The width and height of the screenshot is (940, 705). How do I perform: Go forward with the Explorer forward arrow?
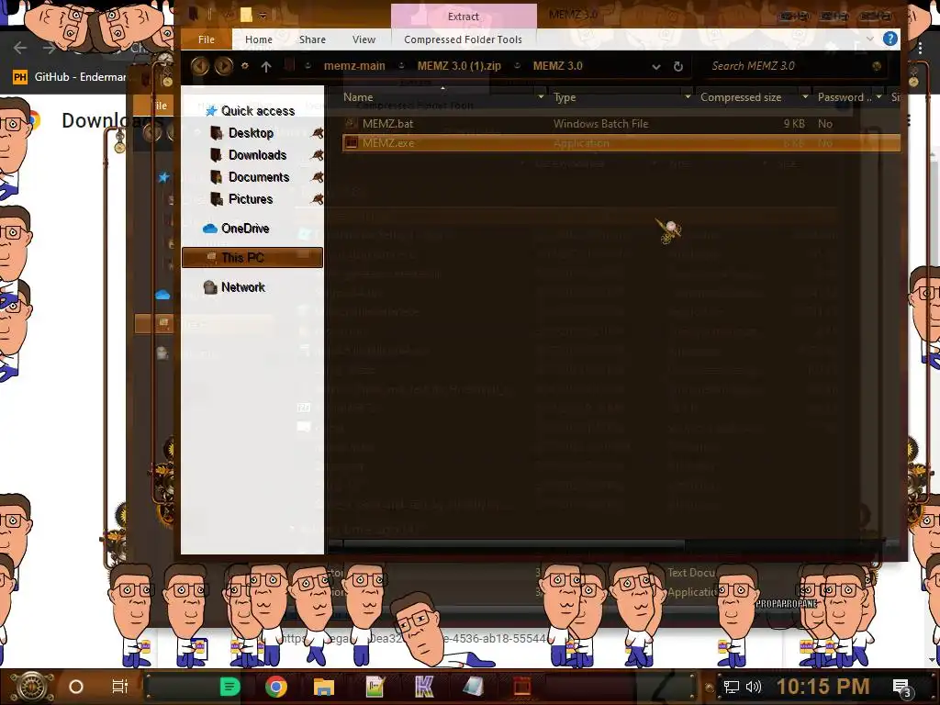pyautogui.click(x=224, y=66)
